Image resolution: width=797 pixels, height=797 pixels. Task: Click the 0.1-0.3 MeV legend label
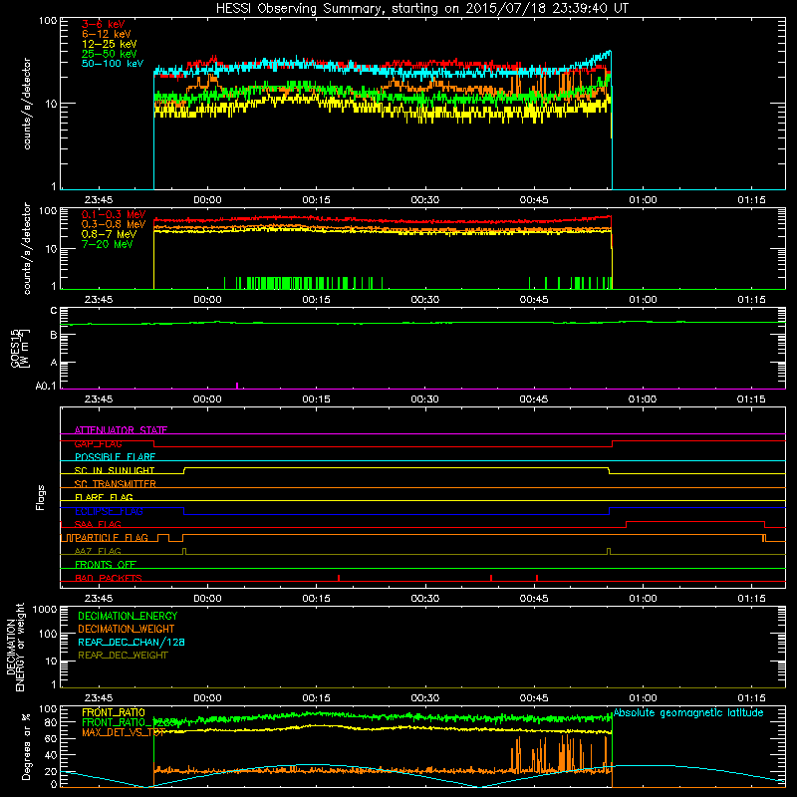pos(114,214)
